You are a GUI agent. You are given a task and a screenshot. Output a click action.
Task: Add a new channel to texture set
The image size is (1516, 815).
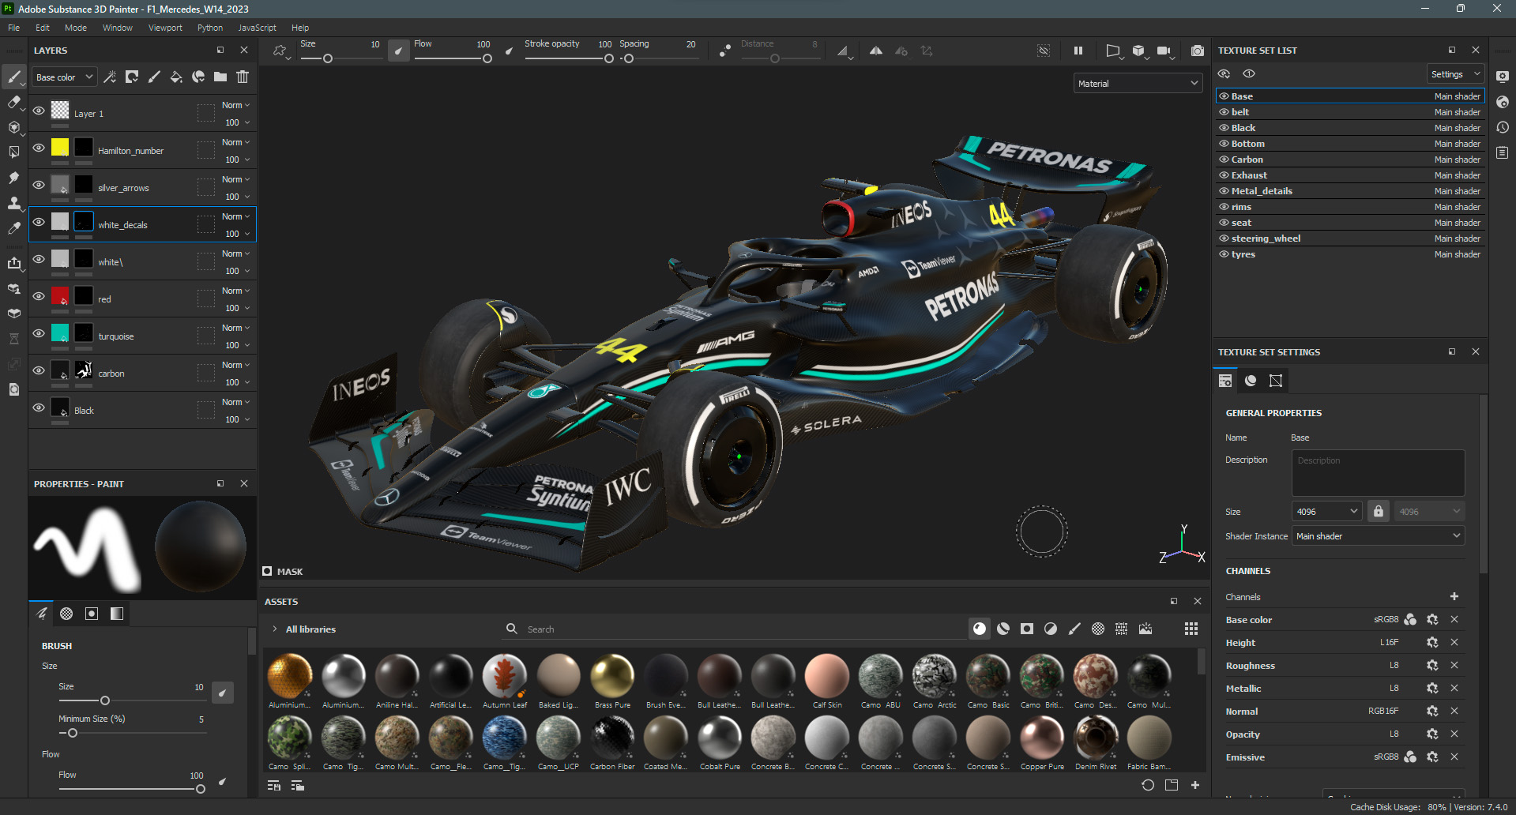pyautogui.click(x=1454, y=596)
